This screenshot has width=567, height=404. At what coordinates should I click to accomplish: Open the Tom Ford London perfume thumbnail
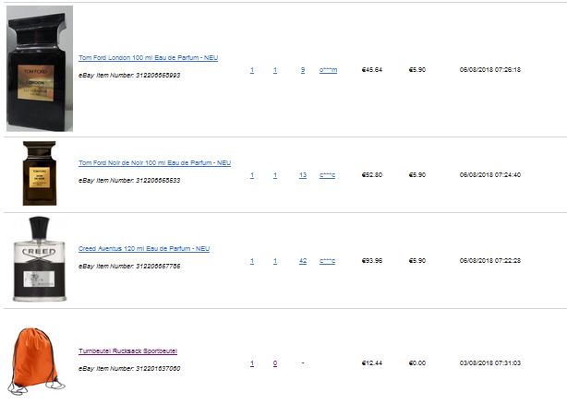pyautogui.click(x=40, y=68)
